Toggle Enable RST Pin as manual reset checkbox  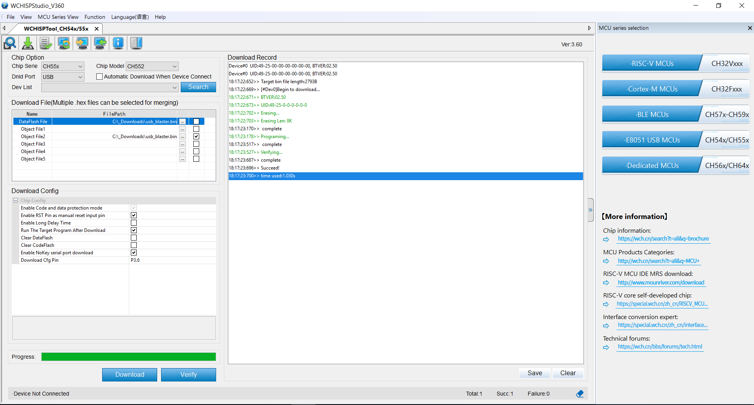pos(134,215)
